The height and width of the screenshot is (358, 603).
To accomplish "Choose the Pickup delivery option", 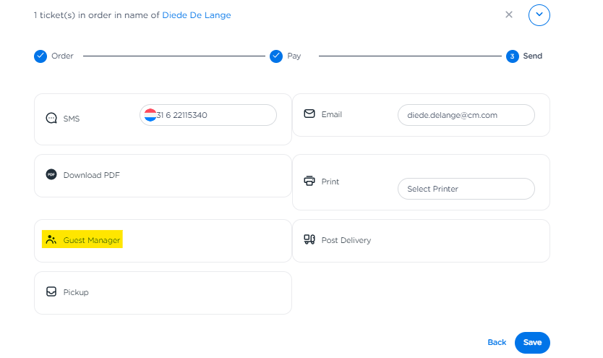I will pos(163,292).
